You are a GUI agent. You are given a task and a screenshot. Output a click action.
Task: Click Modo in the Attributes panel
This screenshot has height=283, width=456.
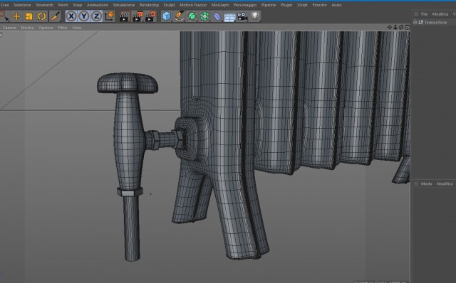[x=426, y=183]
